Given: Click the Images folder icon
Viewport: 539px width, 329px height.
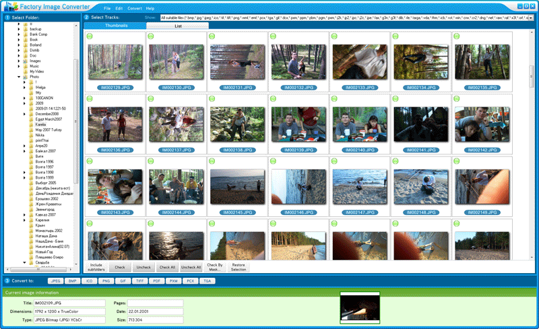Looking at the screenshot, I should point(25,61).
